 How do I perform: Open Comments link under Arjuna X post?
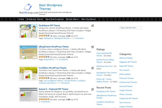click(x=45, y=102)
